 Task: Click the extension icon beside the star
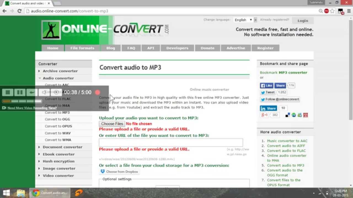pyautogui.click(x=341, y=11)
